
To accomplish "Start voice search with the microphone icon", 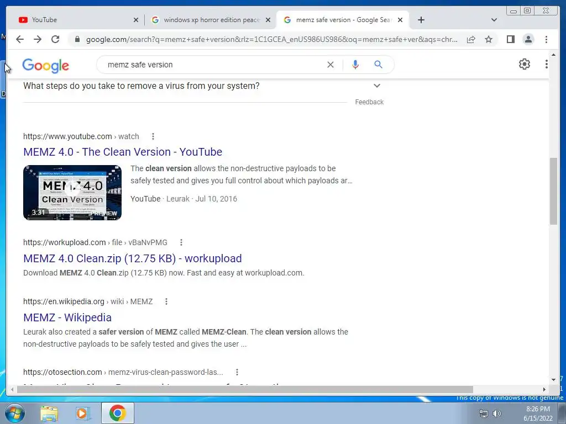I will coord(355,65).
